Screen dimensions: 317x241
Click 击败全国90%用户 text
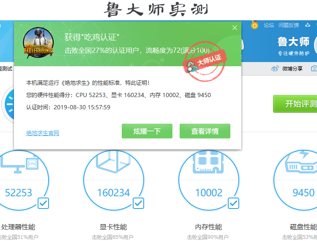pyautogui.click(x=208, y=237)
